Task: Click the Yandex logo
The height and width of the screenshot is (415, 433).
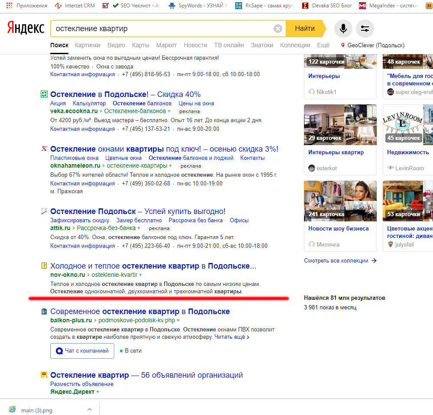Action: coord(26,28)
